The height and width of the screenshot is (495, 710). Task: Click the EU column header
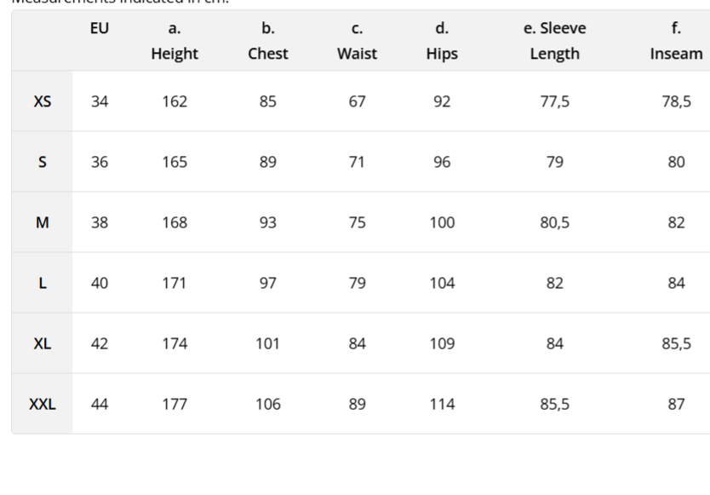click(x=100, y=28)
